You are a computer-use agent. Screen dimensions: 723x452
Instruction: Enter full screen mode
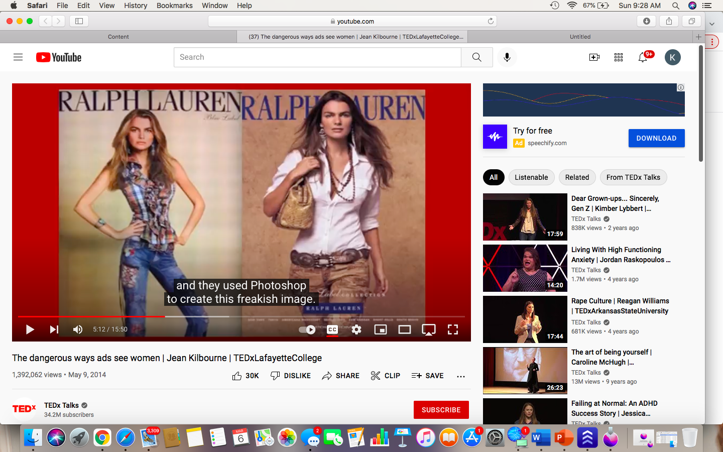(x=453, y=329)
